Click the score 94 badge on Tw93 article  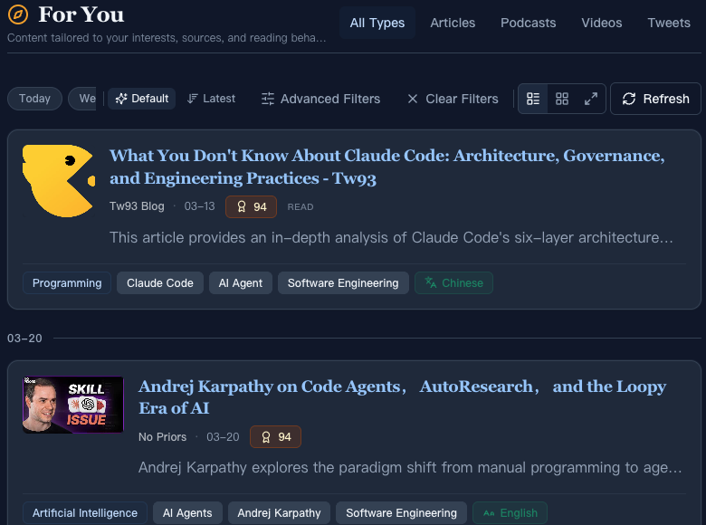[251, 206]
